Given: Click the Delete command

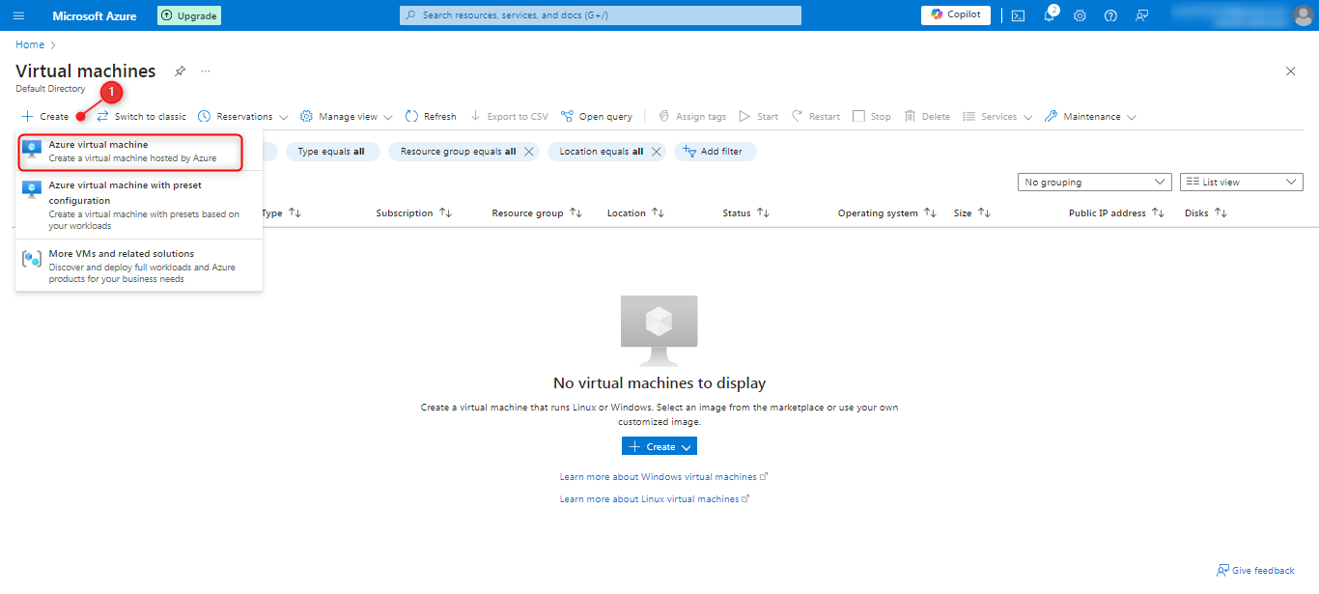Looking at the screenshot, I should (927, 116).
